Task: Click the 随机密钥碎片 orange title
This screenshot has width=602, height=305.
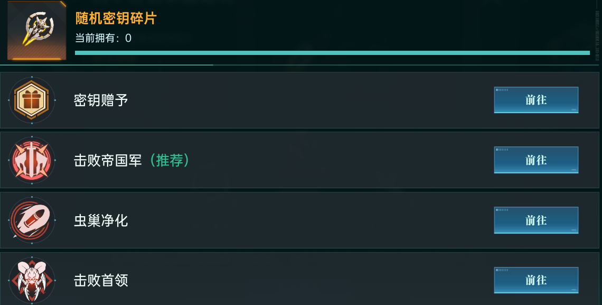Action: tap(116, 19)
